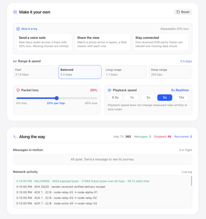Click the Recovered: 2 counter
Viewport: 206px width, 219px height.
183,136
